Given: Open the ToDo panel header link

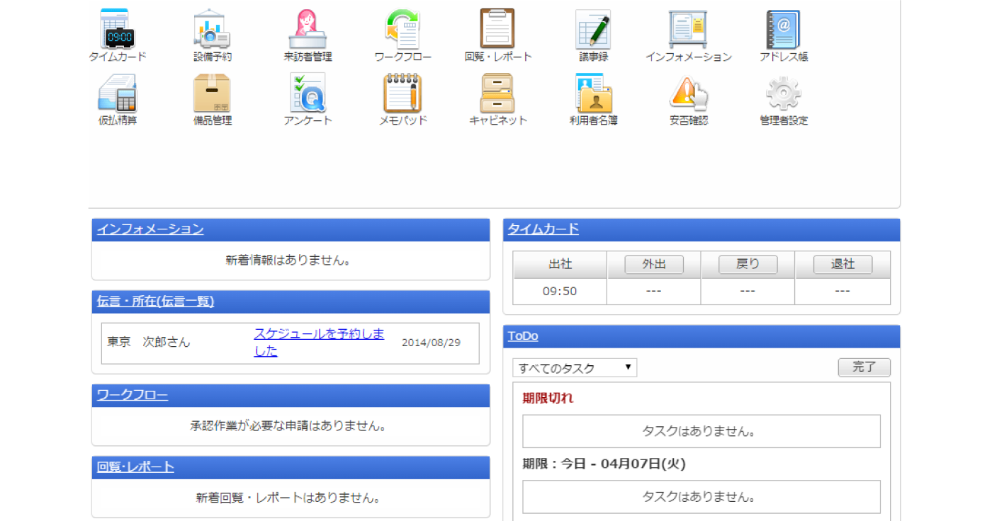Looking at the screenshot, I should [x=523, y=336].
